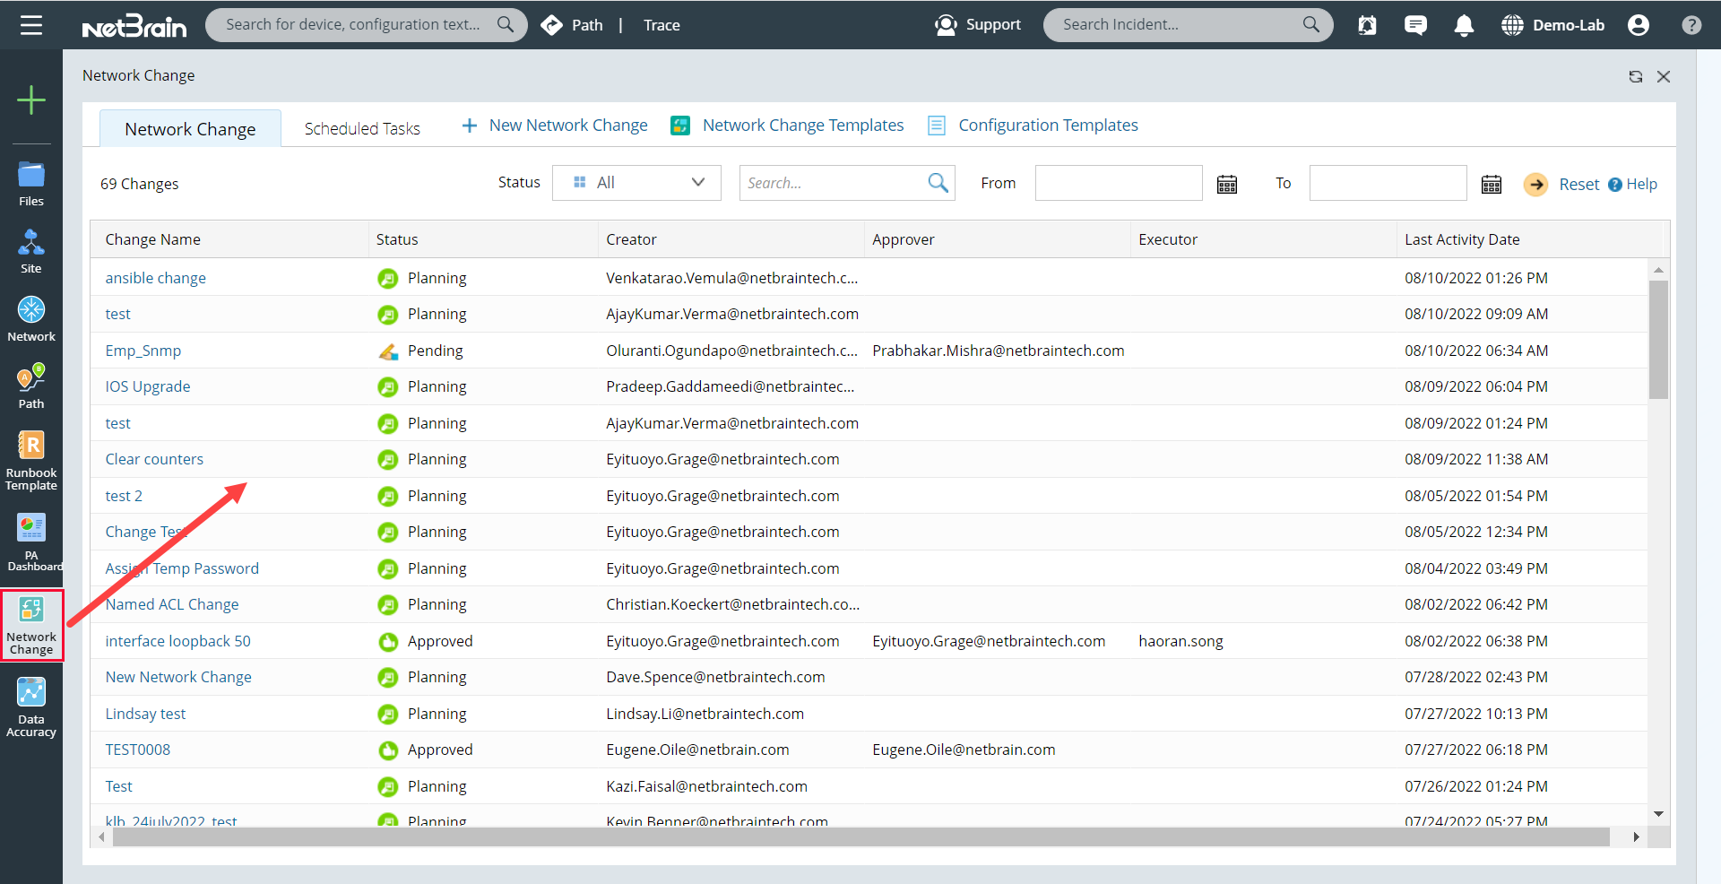This screenshot has width=1721, height=884.
Task: Click the changes Search input field
Action: pos(832,183)
